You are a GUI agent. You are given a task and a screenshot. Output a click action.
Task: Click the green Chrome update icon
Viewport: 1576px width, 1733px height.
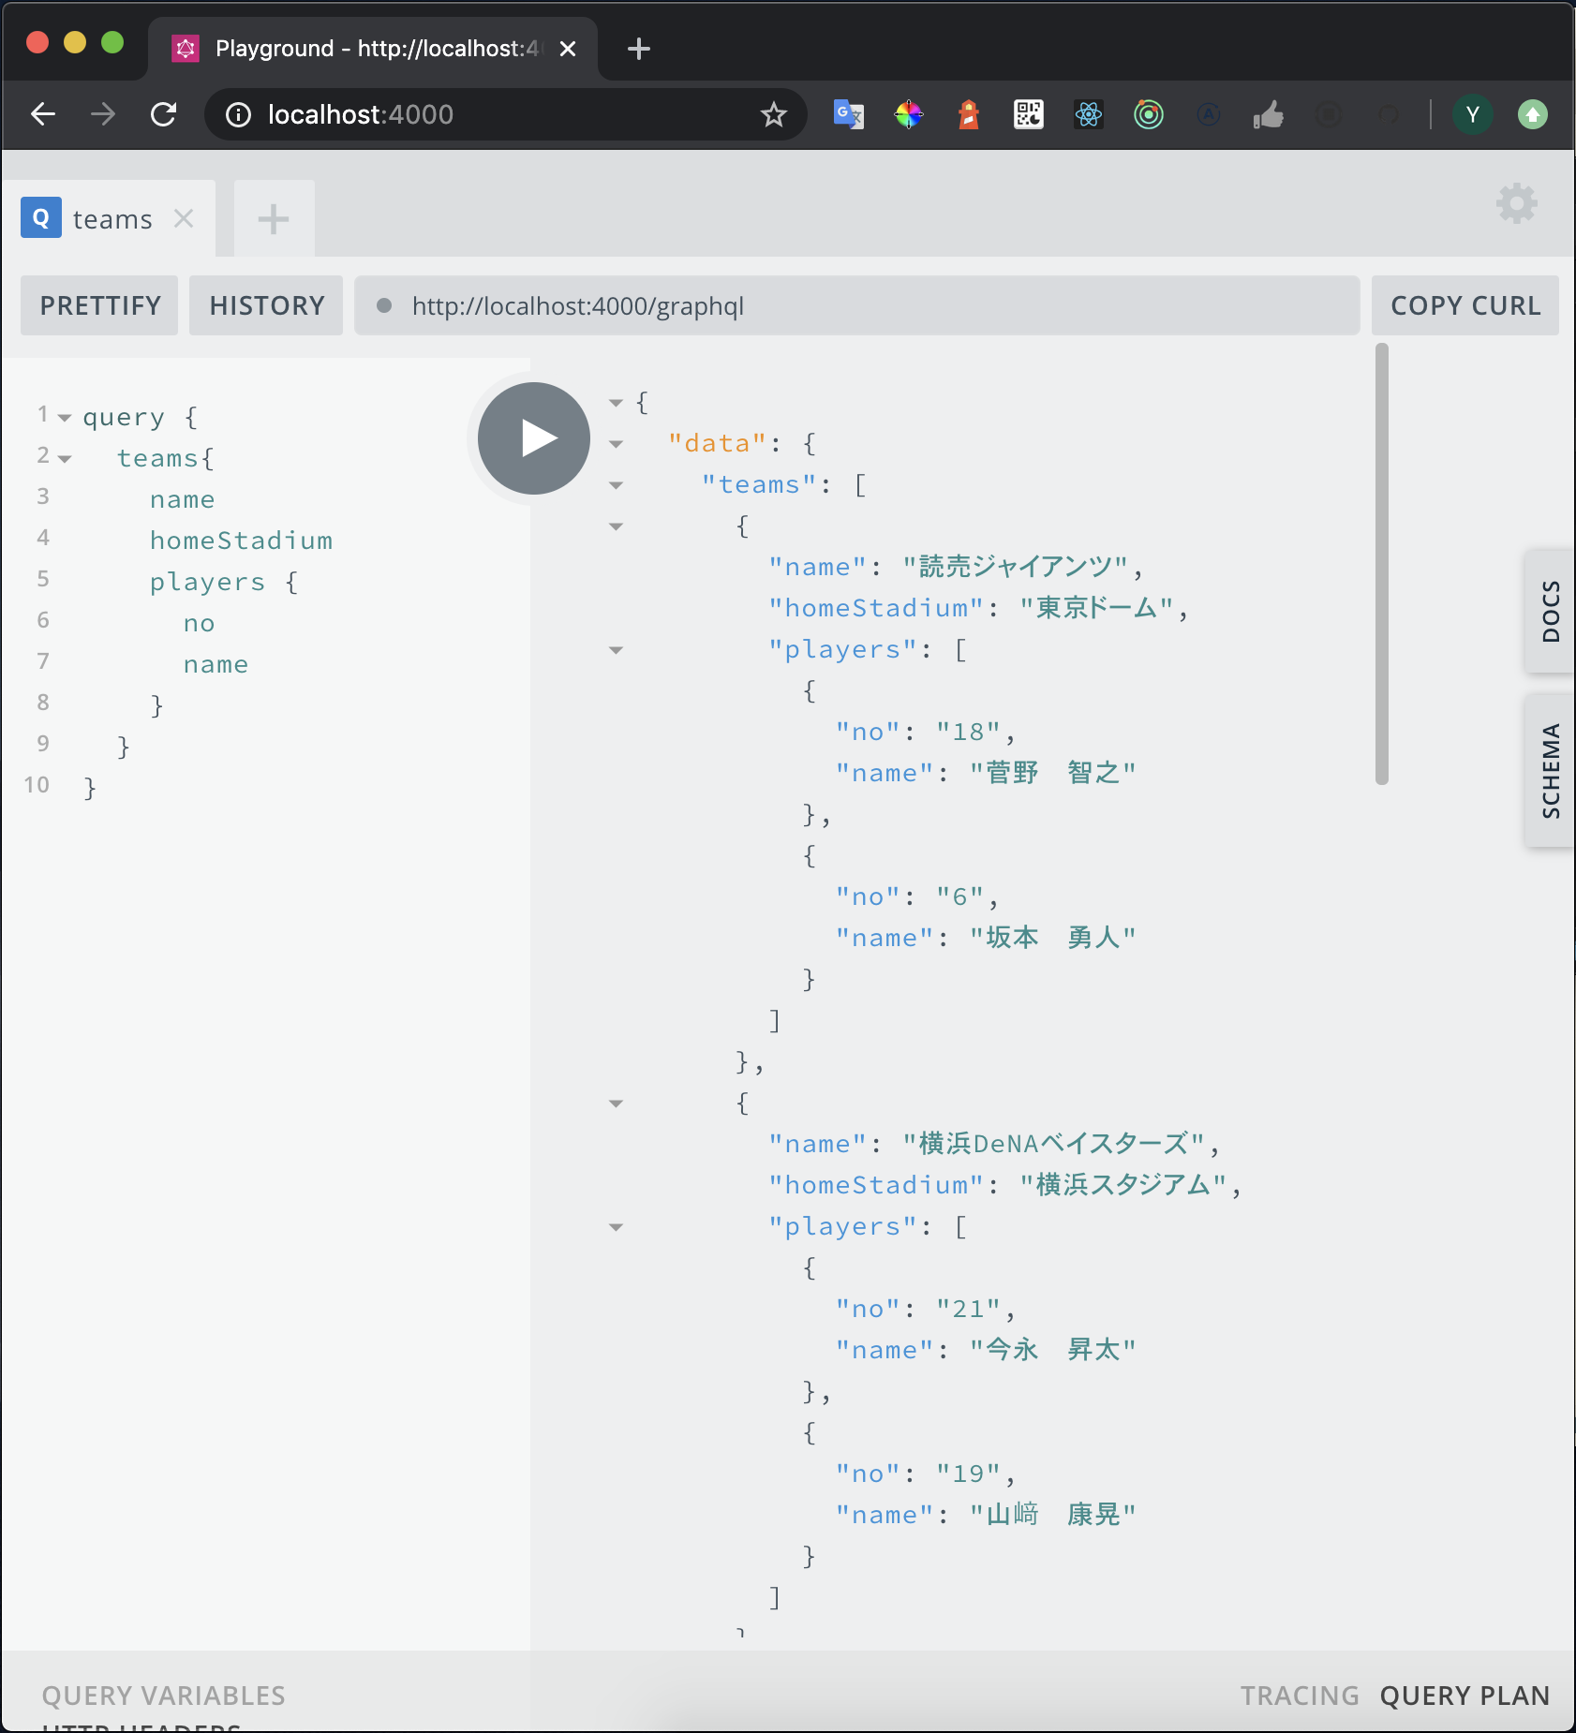coord(1533,114)
